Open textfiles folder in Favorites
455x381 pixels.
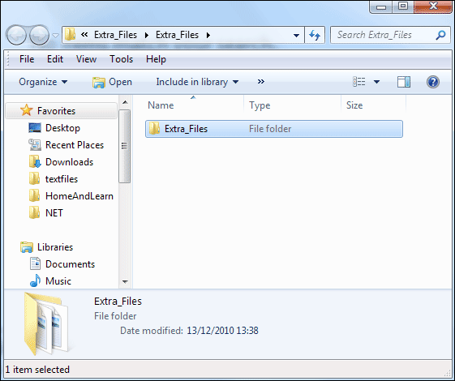[x=62, y=179]
